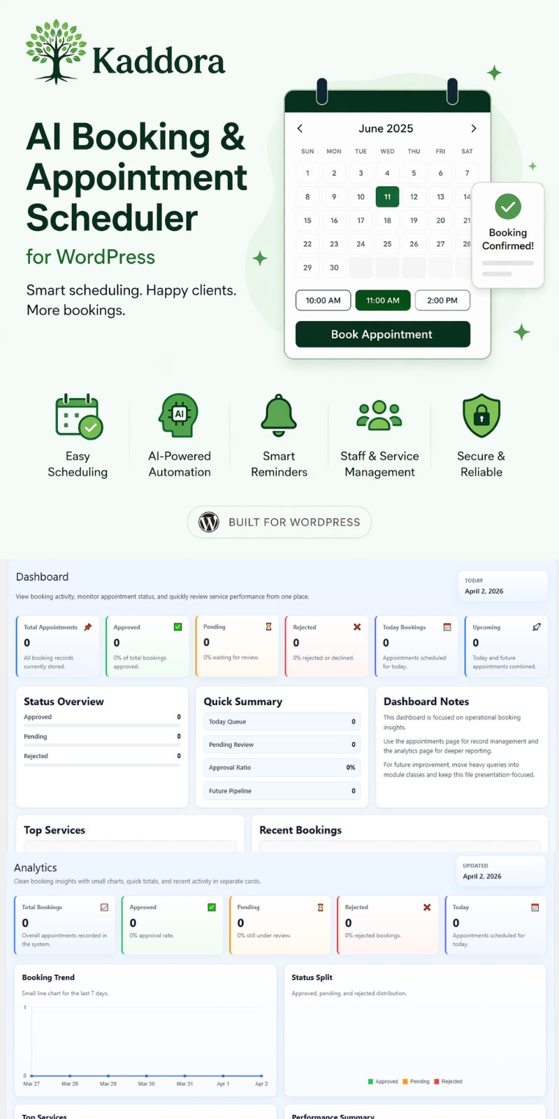The width and height of the screenshot is (559, 1119).
Task: Click calendar icon on Analytics Today card
Action: [x=535, y=907]
